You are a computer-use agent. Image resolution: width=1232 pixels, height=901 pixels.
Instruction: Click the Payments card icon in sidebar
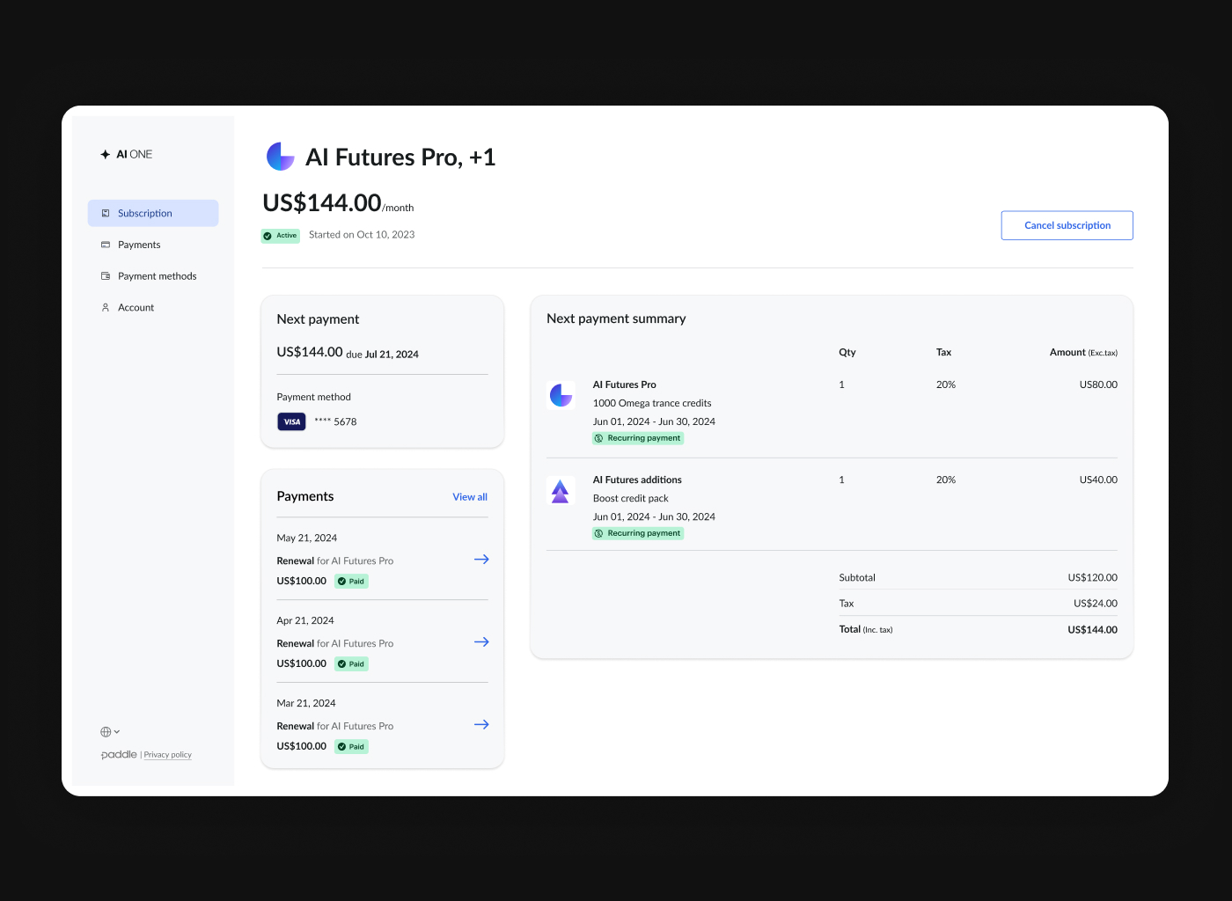(105, 245)
